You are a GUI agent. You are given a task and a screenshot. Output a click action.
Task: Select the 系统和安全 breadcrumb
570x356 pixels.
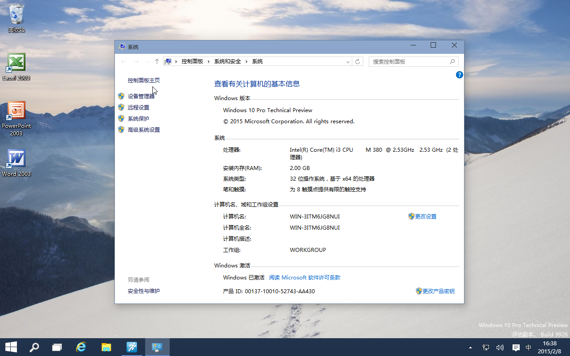(x=227, y=61)
